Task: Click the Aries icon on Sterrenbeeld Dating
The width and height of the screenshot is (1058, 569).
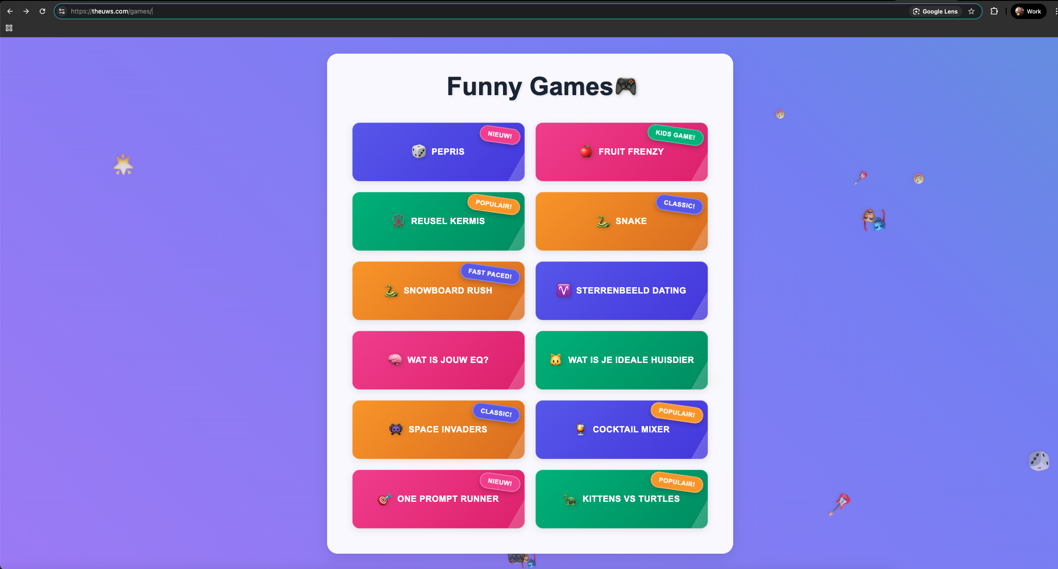Action: [564, 290]
